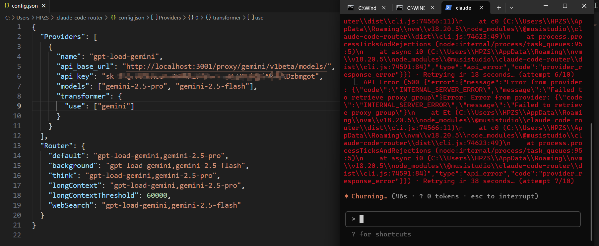
Task: Click the Users breadcrumb folder
Action: pyautogui.click(x=23, y=18)
